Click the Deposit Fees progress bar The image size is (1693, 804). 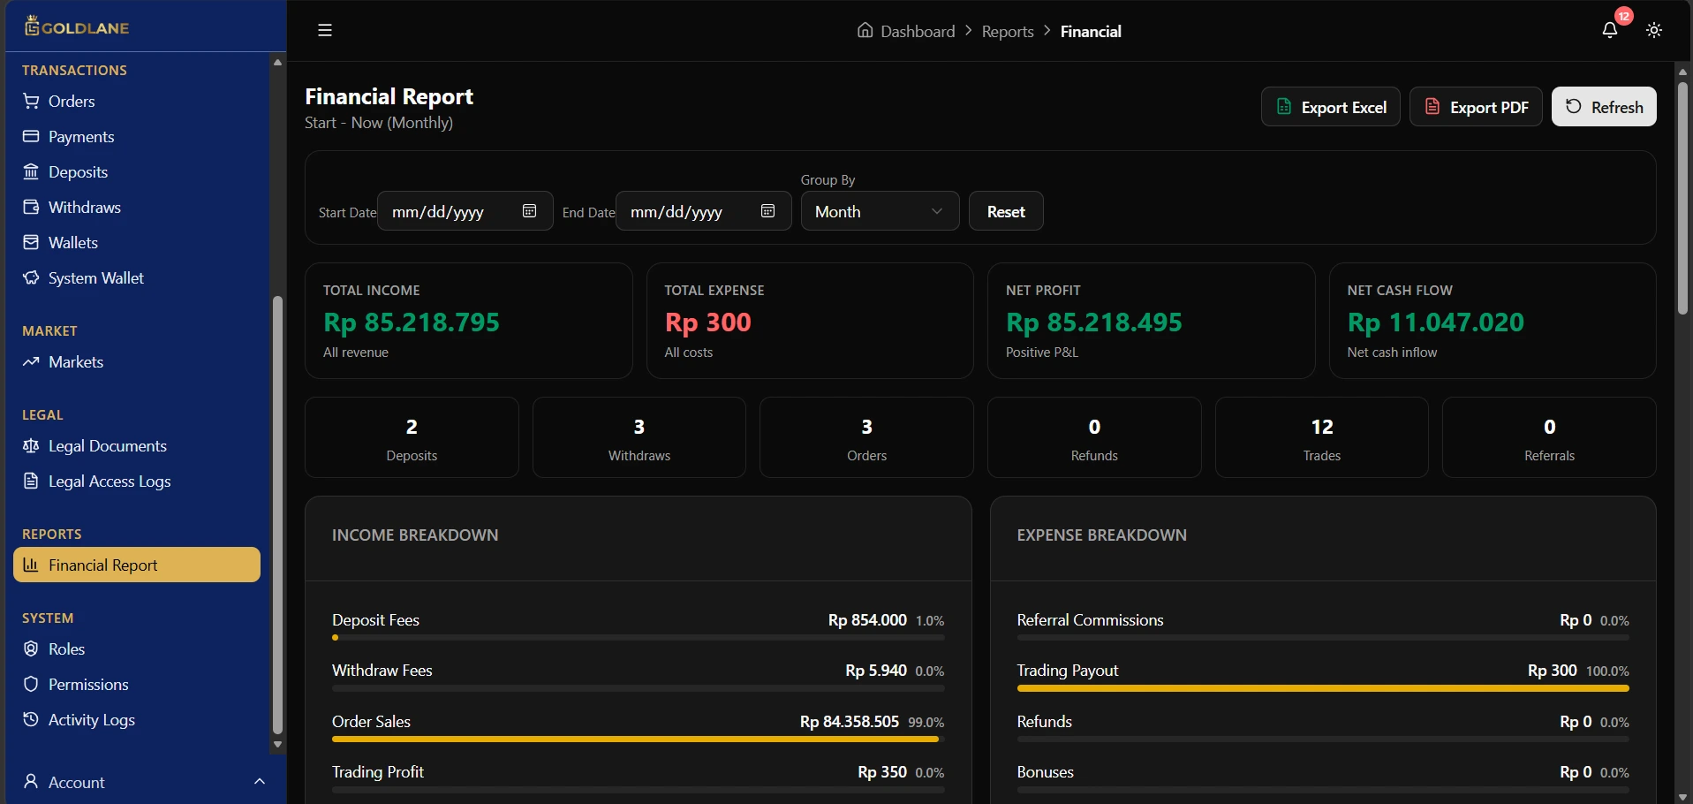point(638,637)
